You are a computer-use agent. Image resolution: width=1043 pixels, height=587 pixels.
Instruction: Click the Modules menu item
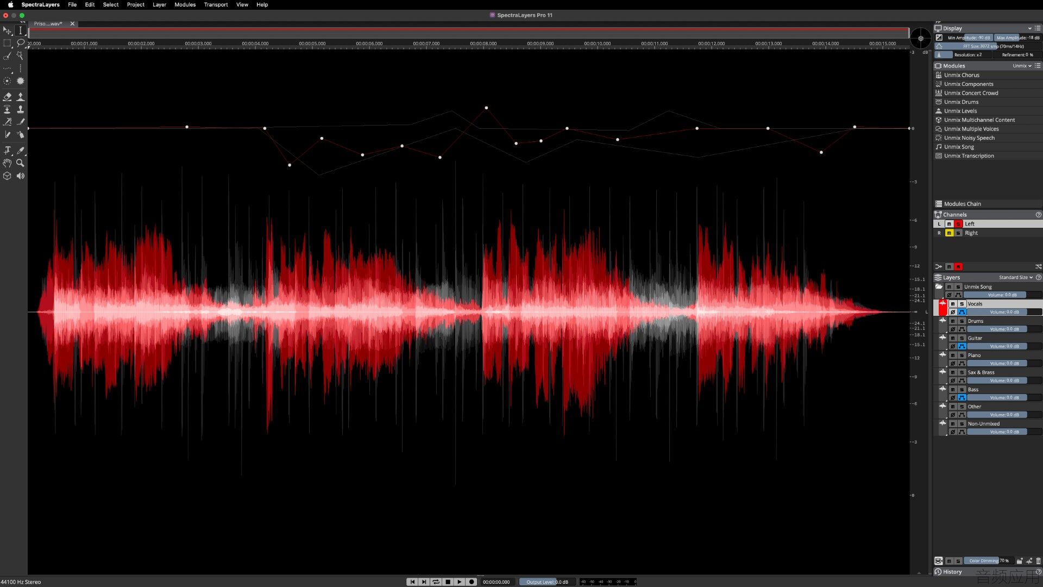(185, 4)
